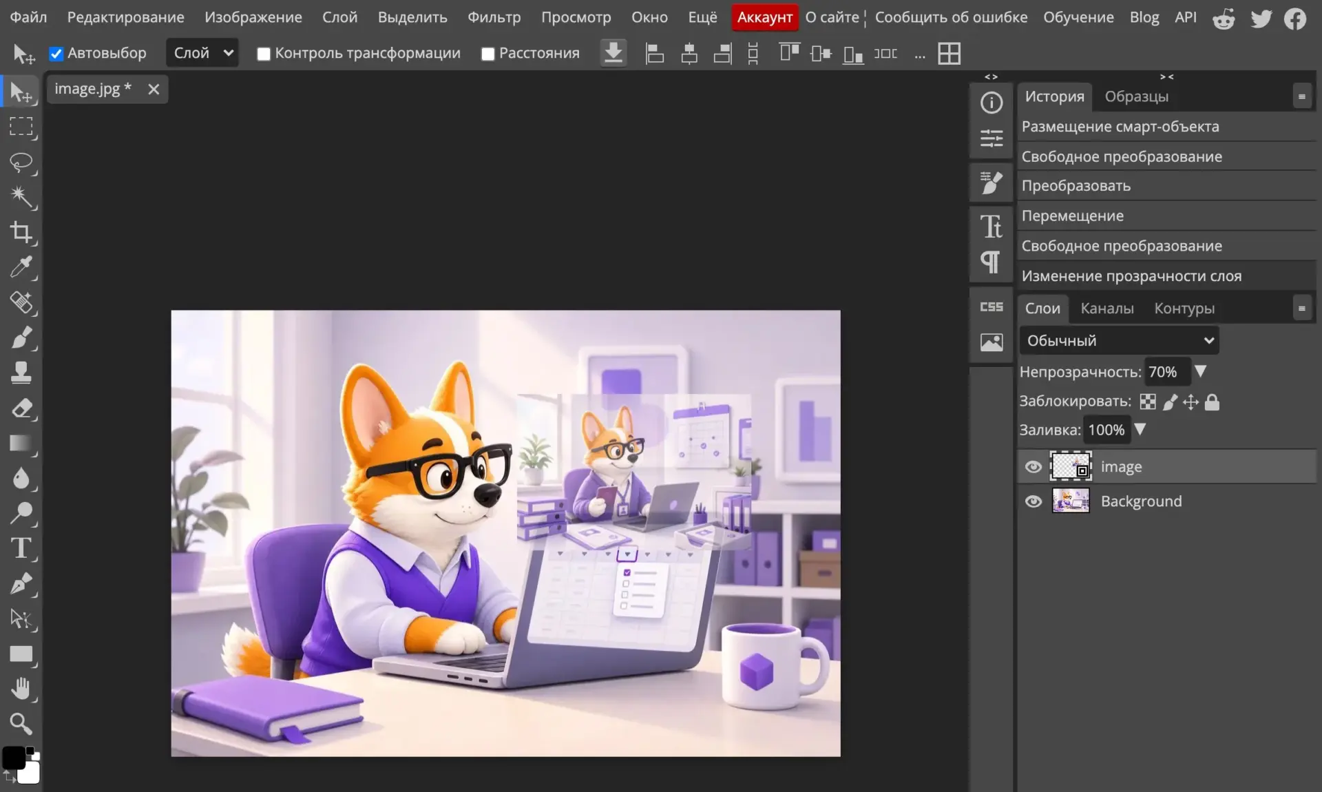Open the History panel options menu

1301,97
